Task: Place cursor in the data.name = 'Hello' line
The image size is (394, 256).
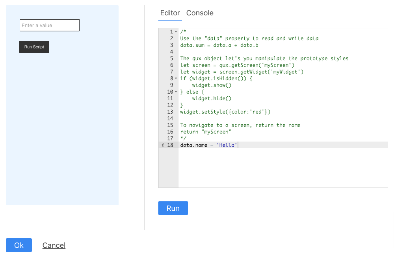Action: pyautogui.click(x=209, y=145)
